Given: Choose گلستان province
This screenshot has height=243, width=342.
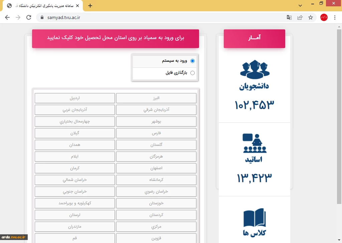Looking at the screenshot, I should (x=156, y=145).
